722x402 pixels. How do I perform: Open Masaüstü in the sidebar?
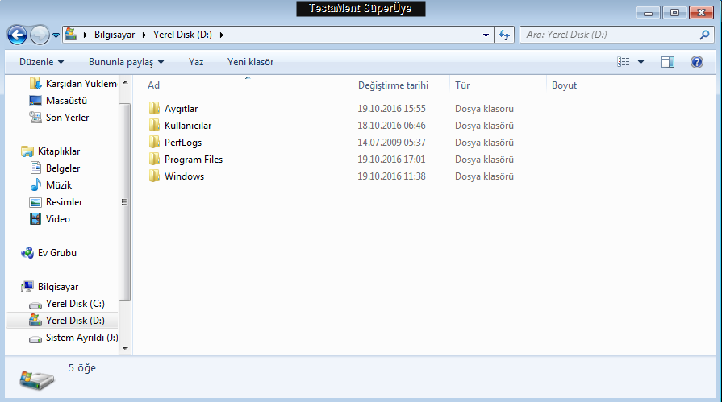[58, 100]
